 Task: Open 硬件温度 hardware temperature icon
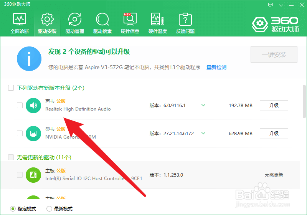158,19
